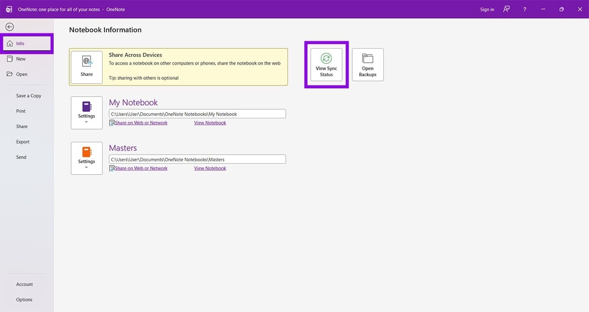Click Share on Web link under Masters
Image resolution: width=589 pixels, height=312 pixels.
[x=141, y=168]
